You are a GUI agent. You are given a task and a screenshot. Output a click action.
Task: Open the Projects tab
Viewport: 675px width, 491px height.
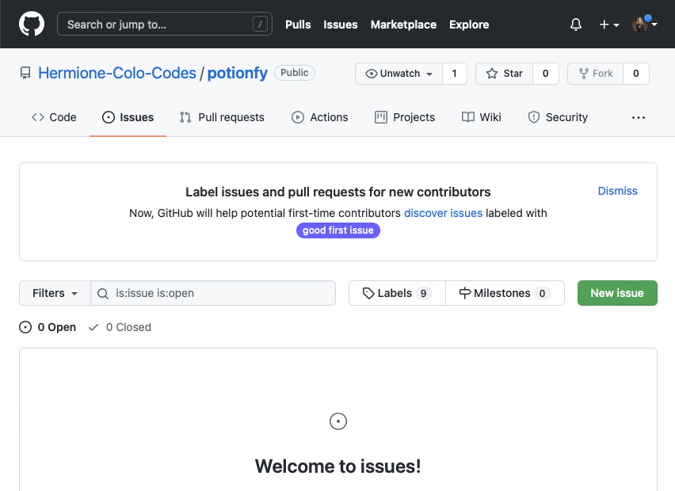[405, 117]
